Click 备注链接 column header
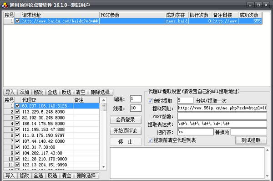273x181 pixels. 225,15
